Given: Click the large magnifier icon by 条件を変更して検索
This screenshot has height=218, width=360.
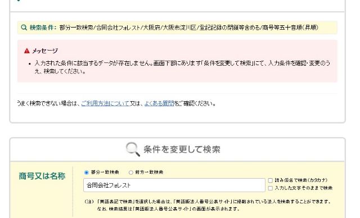Looking at the screenshot, I should pyautogui.click(x=133, y=149).
